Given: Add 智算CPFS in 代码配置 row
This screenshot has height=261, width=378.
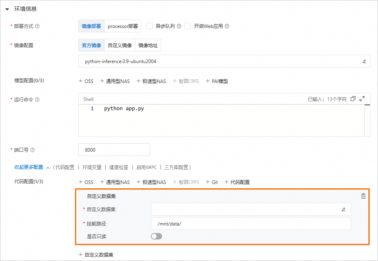Looking at the screenshot, I should point(186,182).
